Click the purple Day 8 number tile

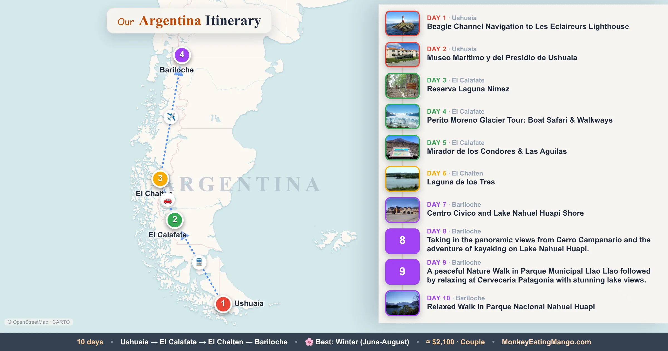tap(402, 241)
